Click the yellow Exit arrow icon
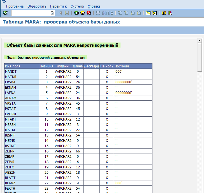 [x=83, y=13]
